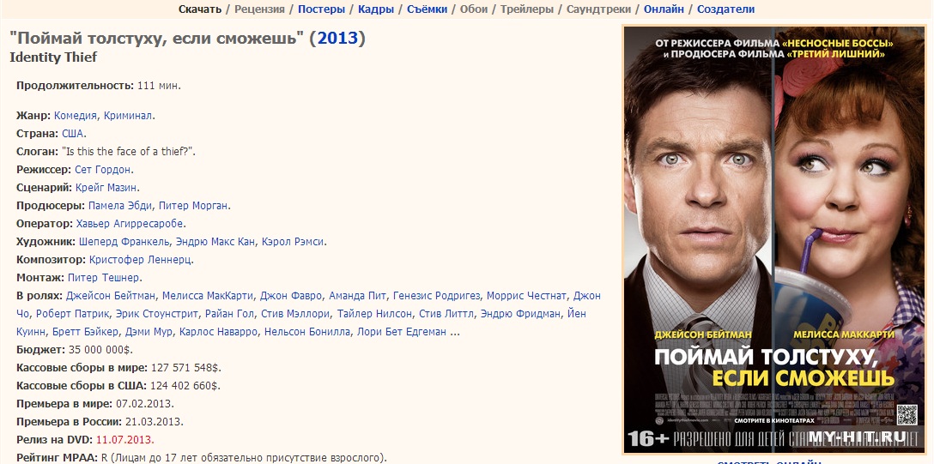Open cinematographer Хавьер Агирресаробе link
The width and height of the screenshot is (934, 464).
point(130,224)
